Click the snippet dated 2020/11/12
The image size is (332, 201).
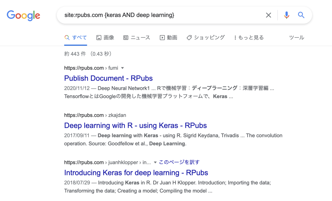[169, 92]
